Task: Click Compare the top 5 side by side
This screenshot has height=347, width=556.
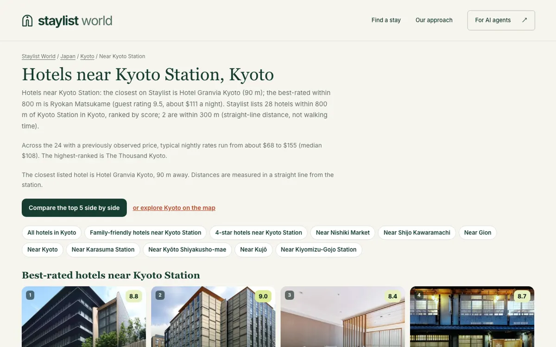Action: [74, 208]
